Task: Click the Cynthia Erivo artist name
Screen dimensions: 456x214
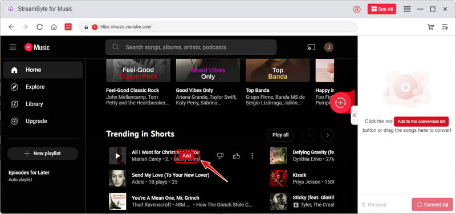Action: click(x=307, y=159)
